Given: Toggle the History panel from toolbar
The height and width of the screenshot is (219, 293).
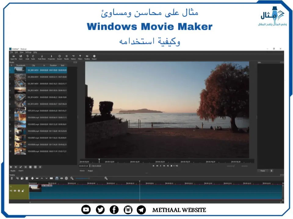Looking at the screenshot, I should (x=74, y=57).
